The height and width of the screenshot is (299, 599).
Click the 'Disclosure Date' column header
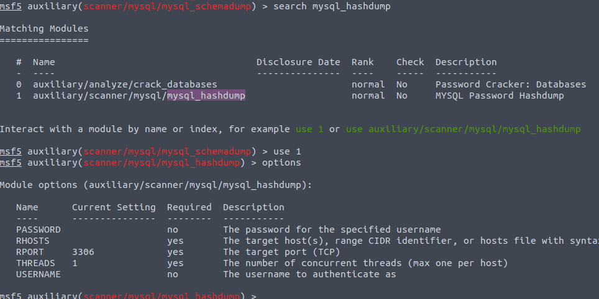[x=298, y=62]
